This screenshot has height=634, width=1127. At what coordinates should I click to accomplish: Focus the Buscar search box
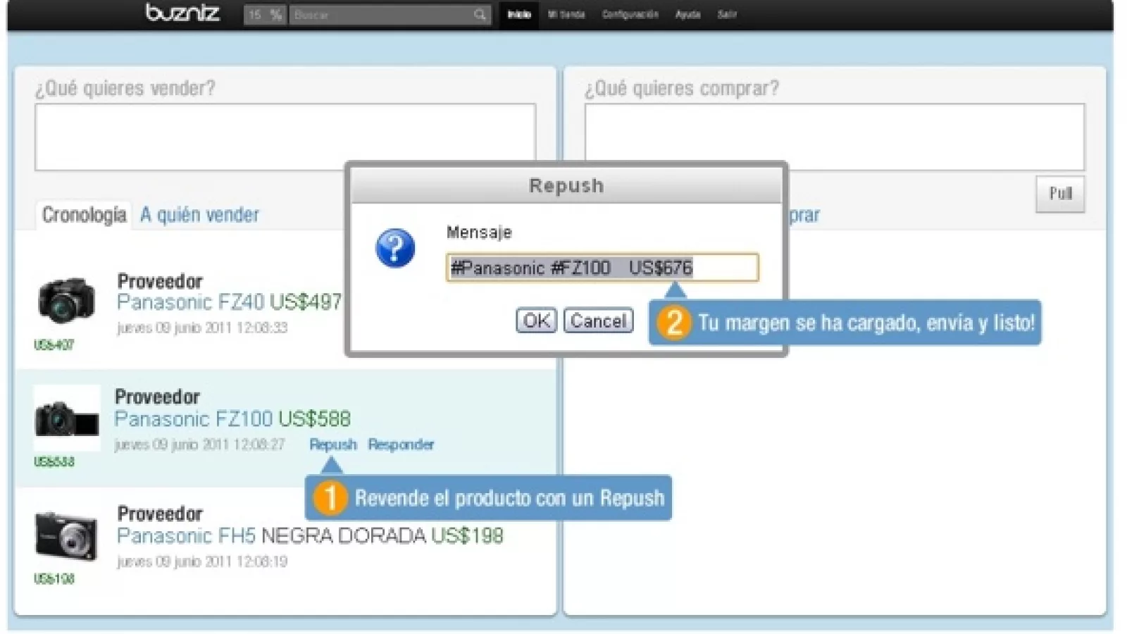pyautogui.click(x=380, y=15)
